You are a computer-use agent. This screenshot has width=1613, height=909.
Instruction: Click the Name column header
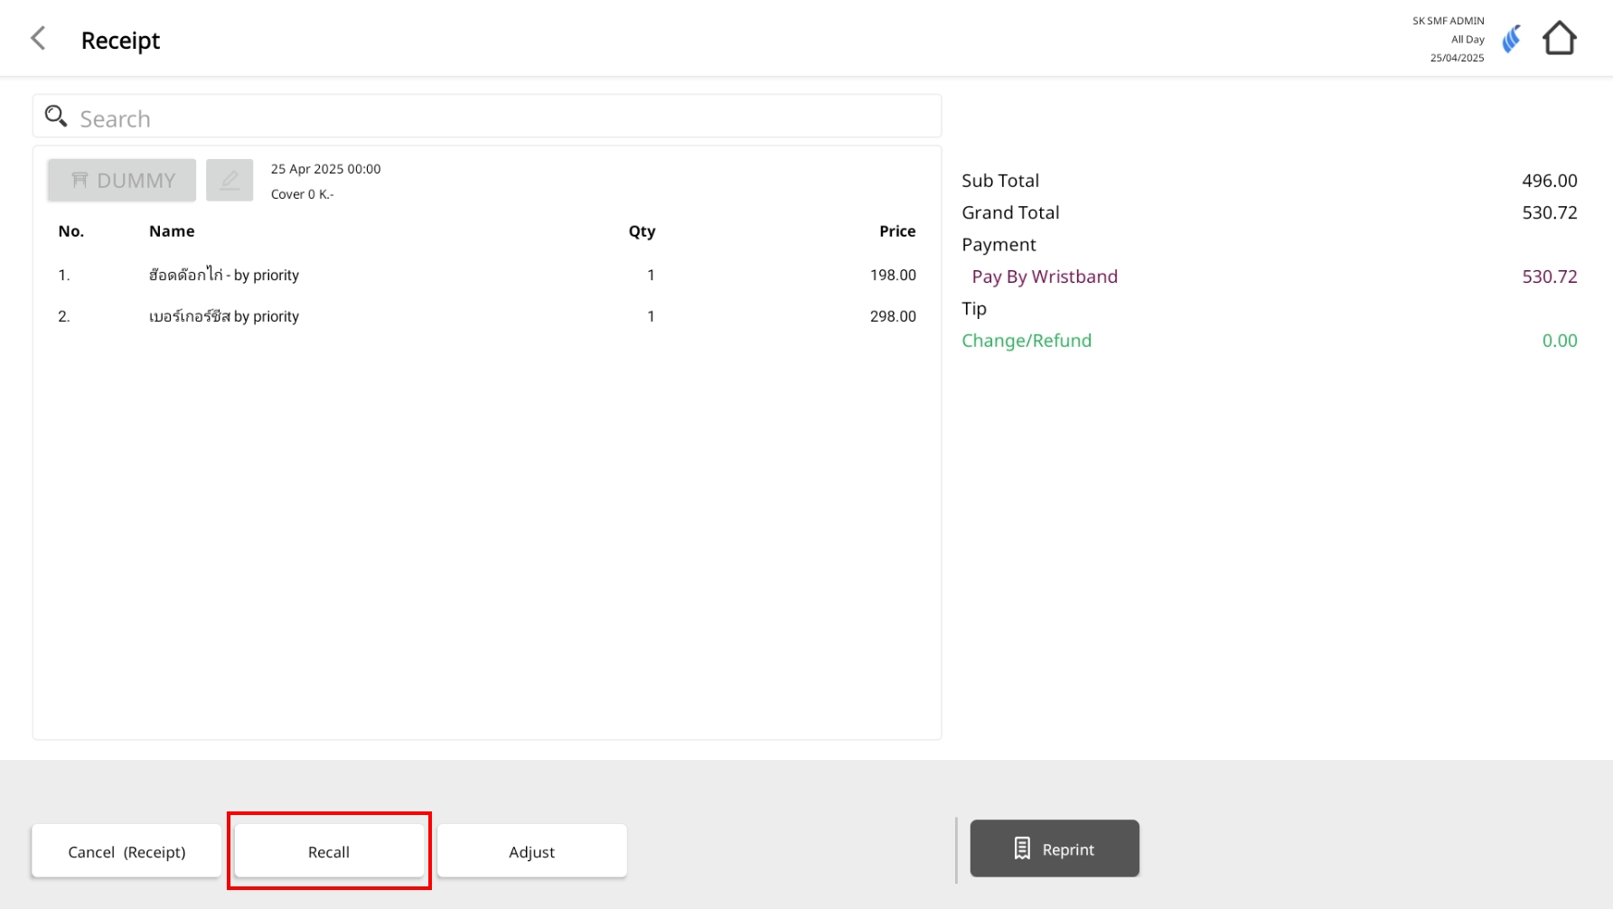[172, 231]
